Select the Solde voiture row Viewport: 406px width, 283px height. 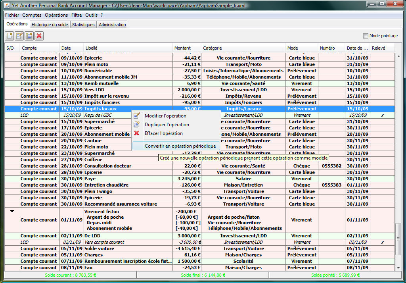[199, 248]
